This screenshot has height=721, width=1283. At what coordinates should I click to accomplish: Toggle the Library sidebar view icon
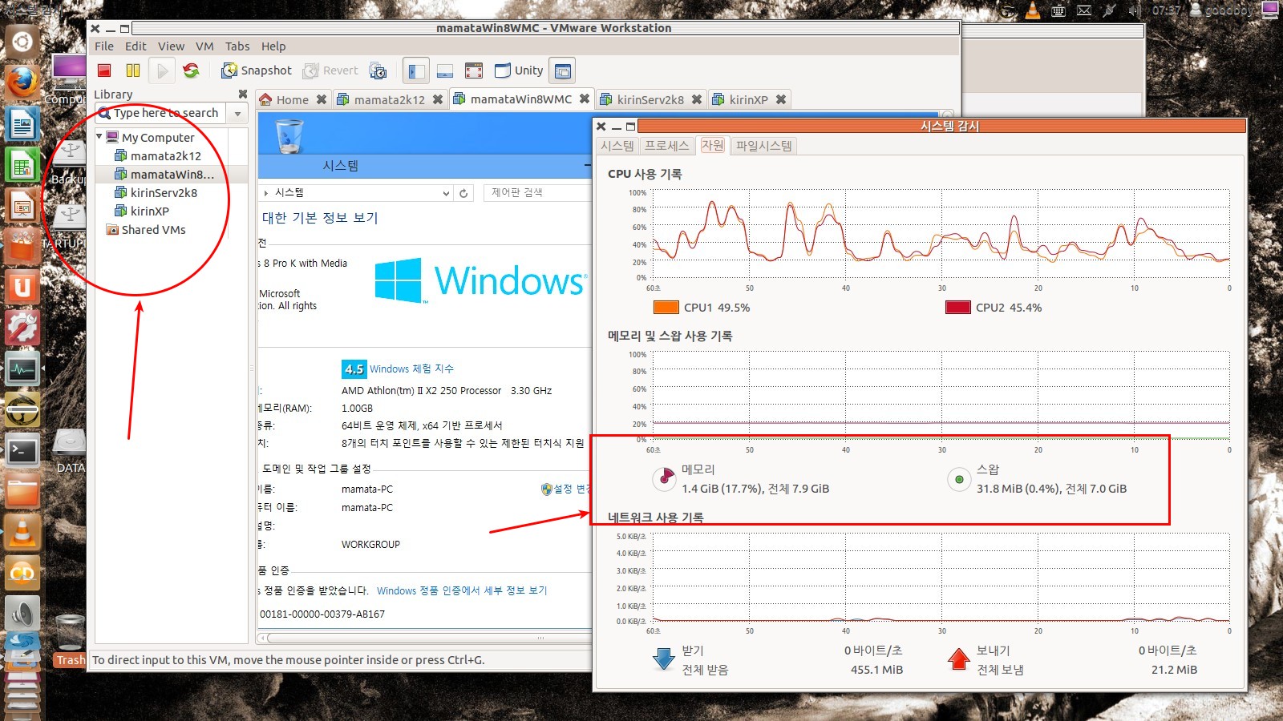pyautogui.click(x=415, y=70)
